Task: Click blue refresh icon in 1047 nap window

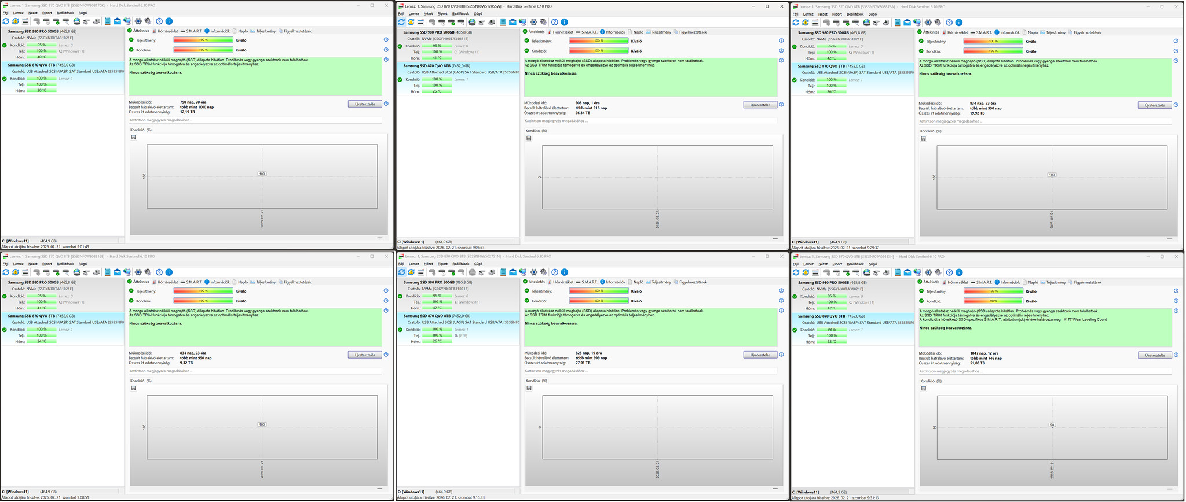Action: coord(796,272)
